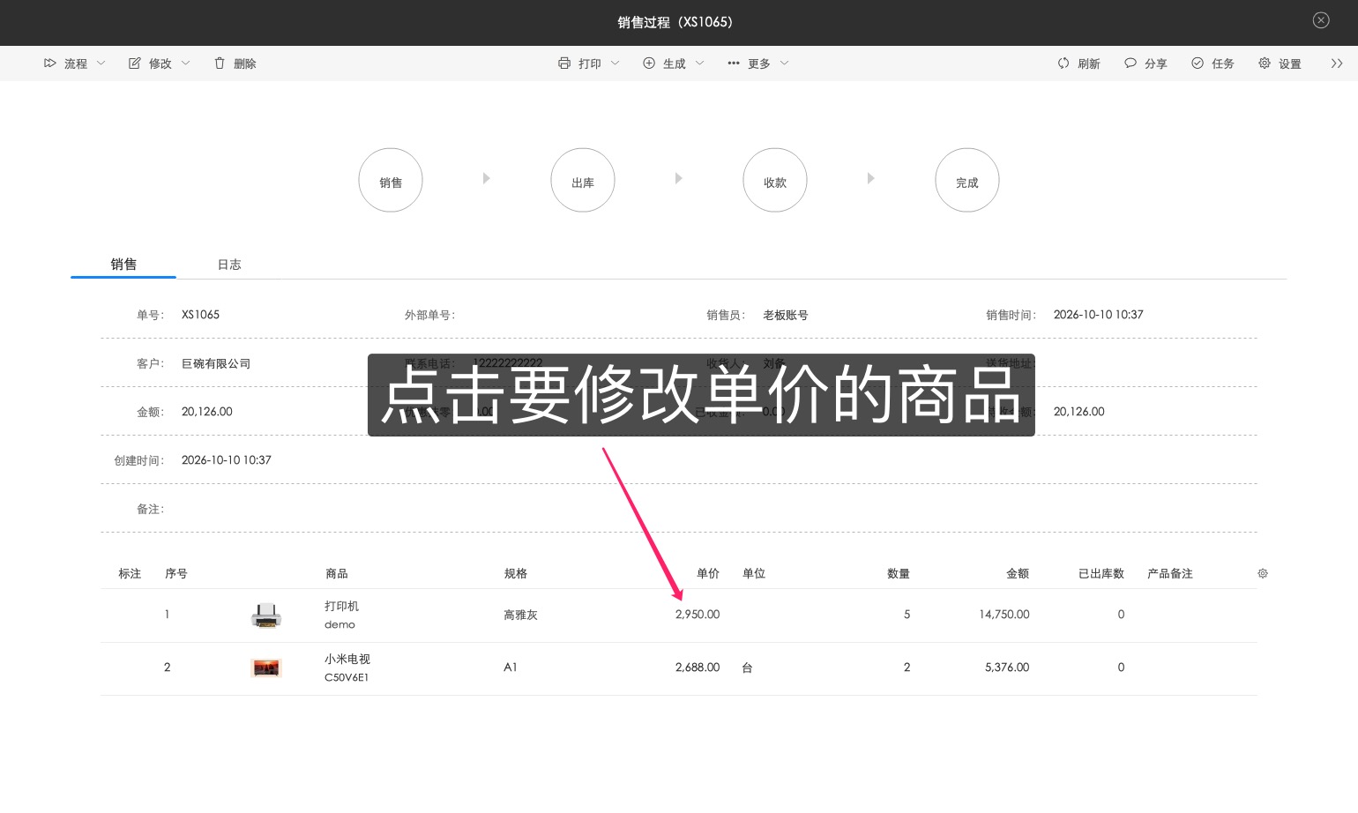Click the 打印机 product name
Screen dimensions: 1358x813
(x=341, y=607)
